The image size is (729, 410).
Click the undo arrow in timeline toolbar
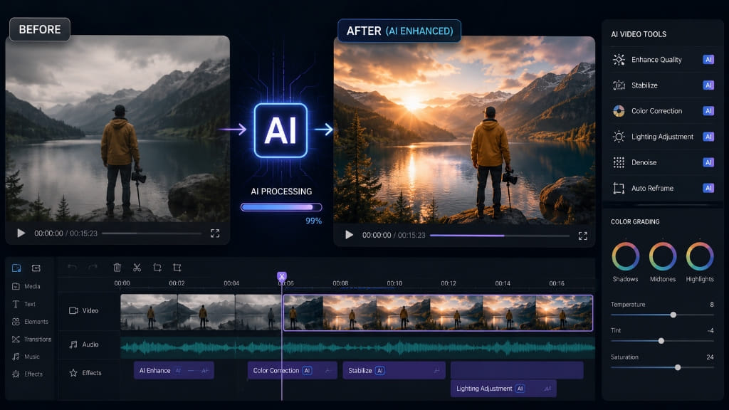coord(72,267)
